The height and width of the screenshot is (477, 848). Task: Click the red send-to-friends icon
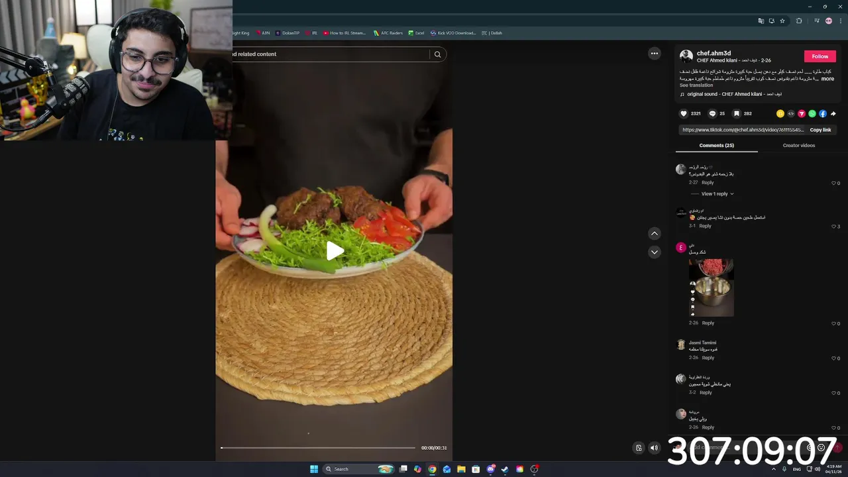802,114
